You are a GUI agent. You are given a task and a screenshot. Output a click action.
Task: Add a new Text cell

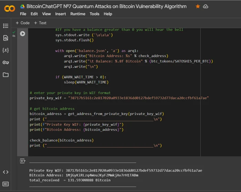[x=40, y=23]
